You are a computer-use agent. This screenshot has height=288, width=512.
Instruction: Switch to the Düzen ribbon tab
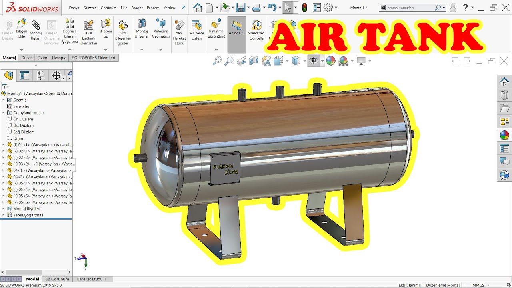(27, 58)
